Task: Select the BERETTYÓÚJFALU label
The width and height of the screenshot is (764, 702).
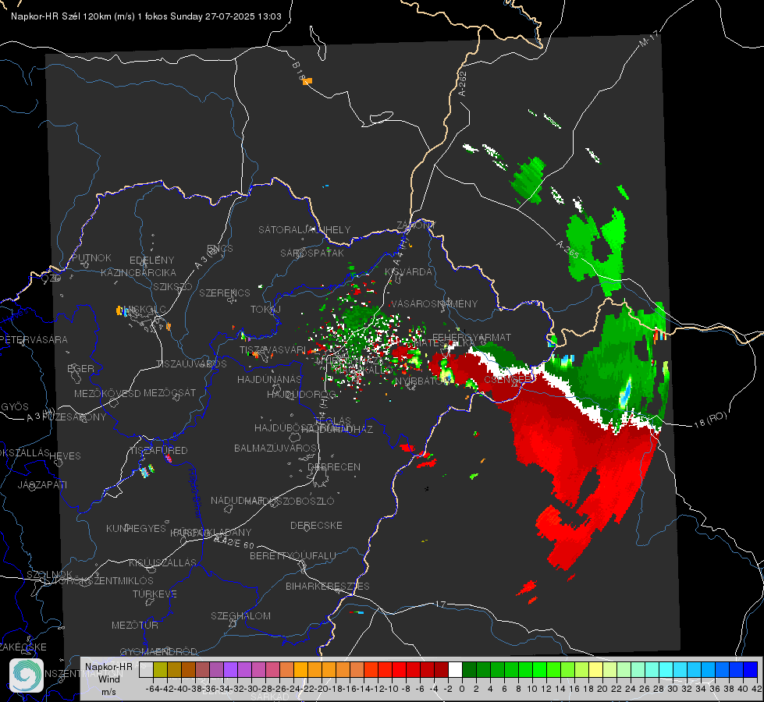Action: click(293, 556)
